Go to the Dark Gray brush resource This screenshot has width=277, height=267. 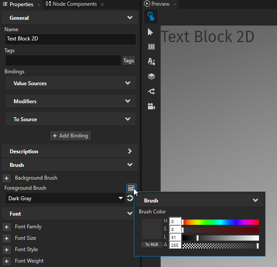pos(130,198)
